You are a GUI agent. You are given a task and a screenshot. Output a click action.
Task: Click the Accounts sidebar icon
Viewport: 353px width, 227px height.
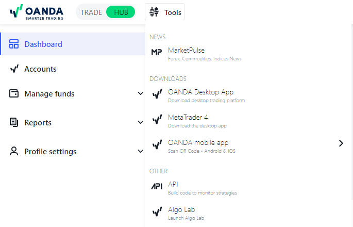(x=14, y=69)
